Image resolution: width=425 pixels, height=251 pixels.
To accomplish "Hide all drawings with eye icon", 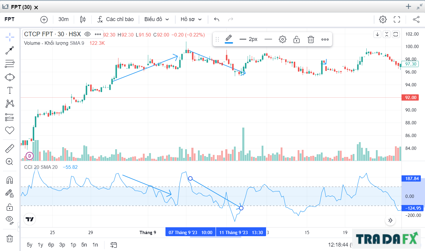I will click(10, 220).
